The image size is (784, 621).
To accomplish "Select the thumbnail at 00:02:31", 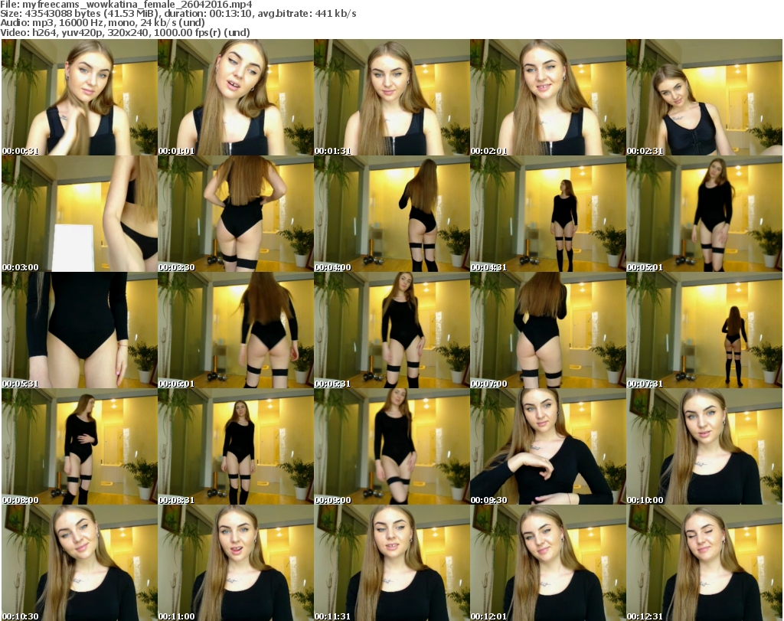I will pos(704,97).
